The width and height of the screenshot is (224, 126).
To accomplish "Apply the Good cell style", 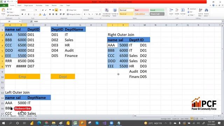I will point(157,10).
